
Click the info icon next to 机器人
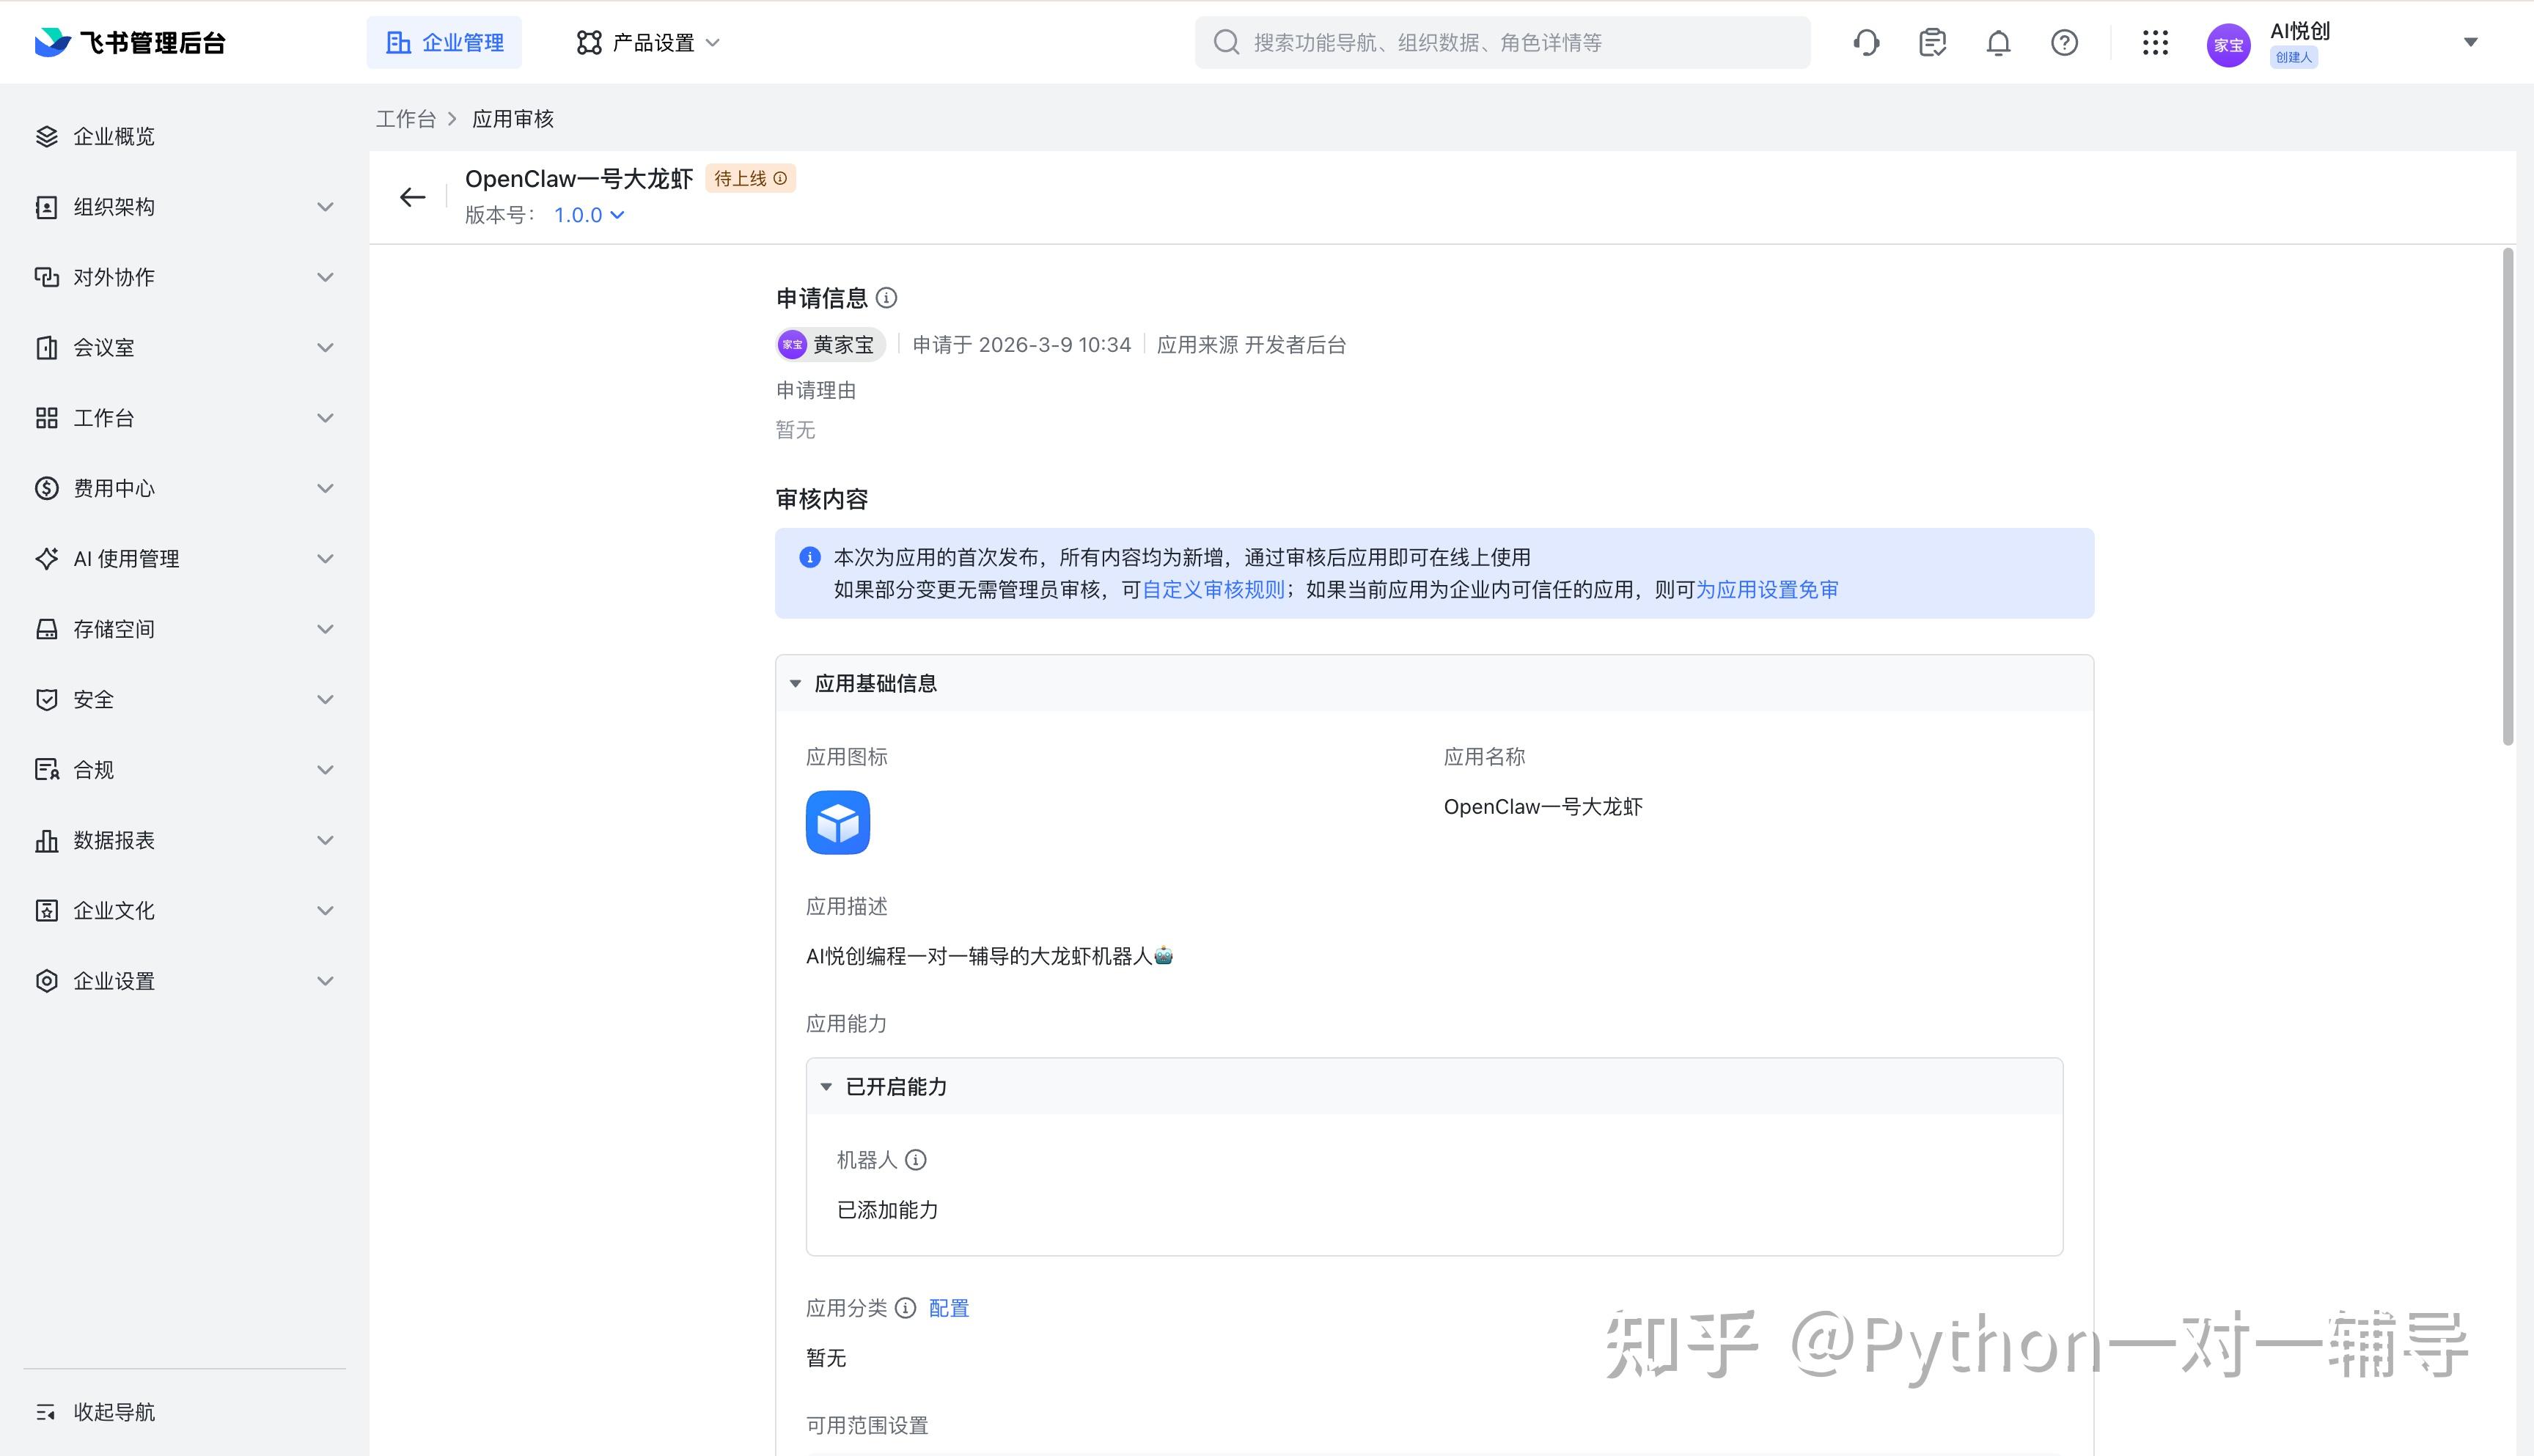click(915, 1160)
